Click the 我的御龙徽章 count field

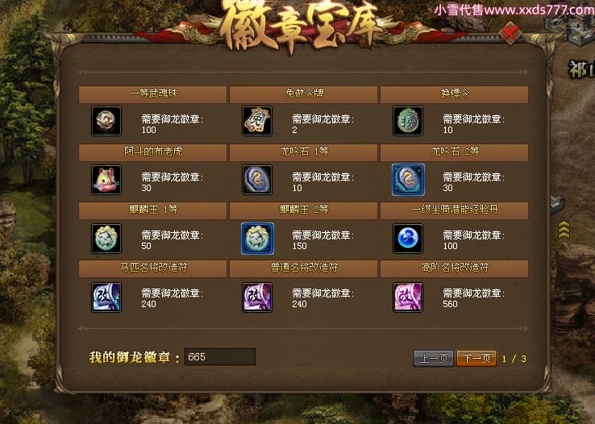coord(220,356)
